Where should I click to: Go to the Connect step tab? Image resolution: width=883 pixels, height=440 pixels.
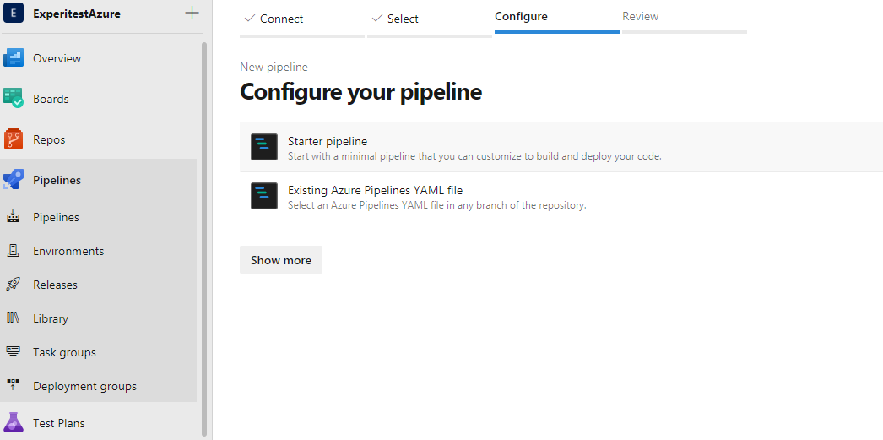coord(302,19)
